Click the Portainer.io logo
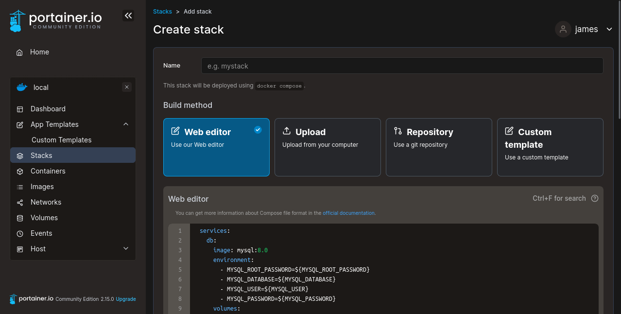 55,20
